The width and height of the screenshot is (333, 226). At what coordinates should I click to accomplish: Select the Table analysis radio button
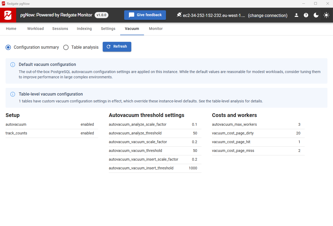(66, 47)
